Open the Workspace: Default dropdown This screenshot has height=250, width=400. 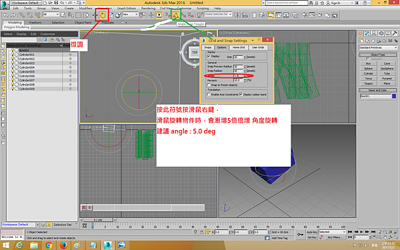click(26, 3)
